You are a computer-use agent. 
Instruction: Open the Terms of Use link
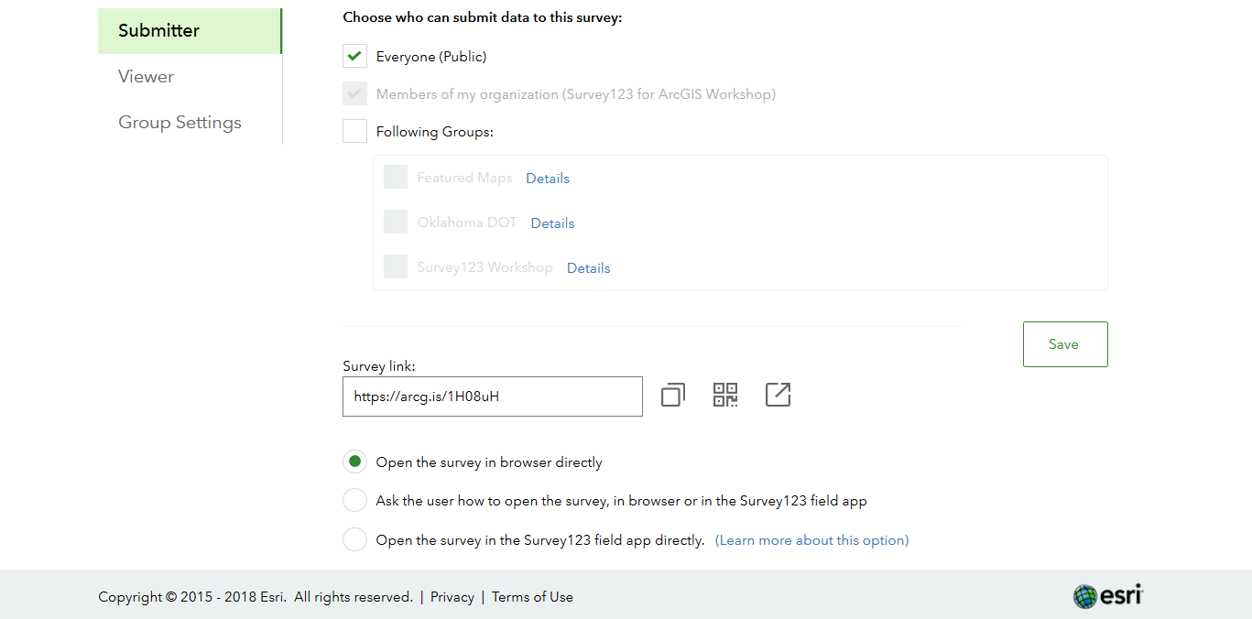click(x=532, y=597)
